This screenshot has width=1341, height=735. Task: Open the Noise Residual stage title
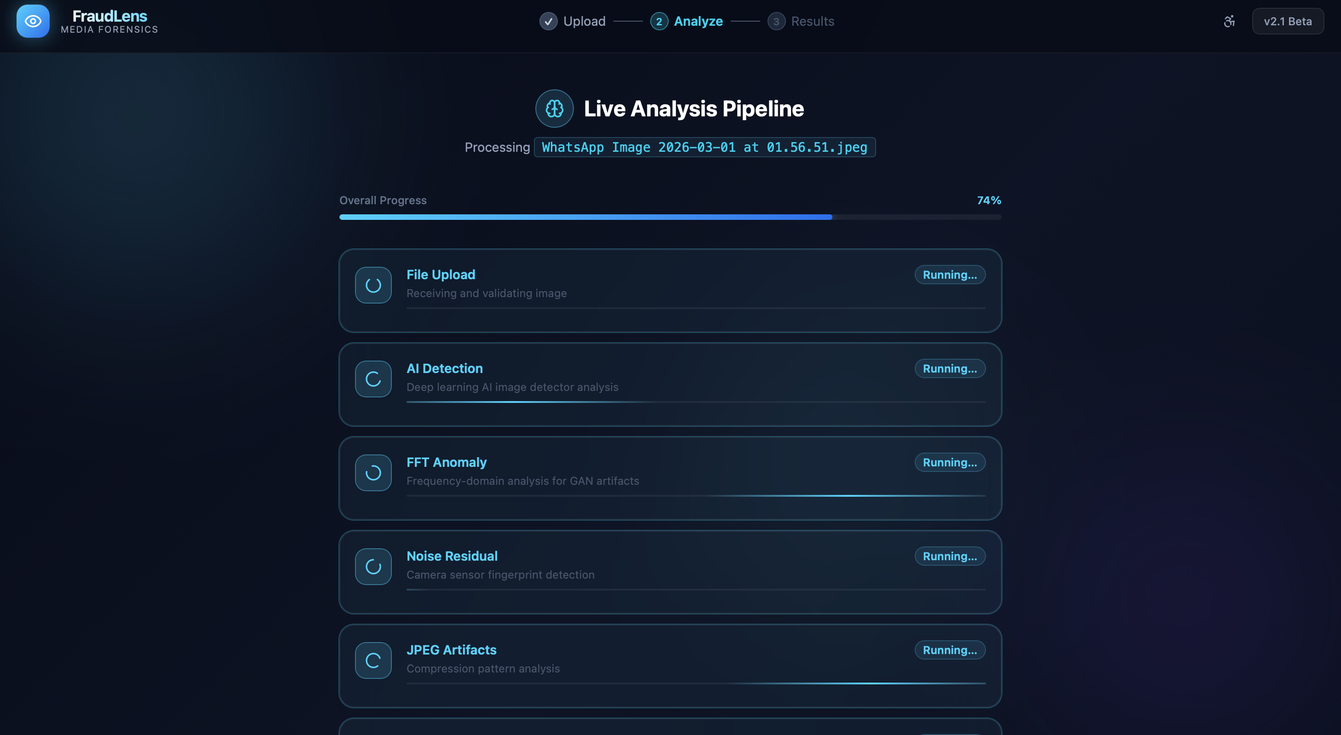[452, 556]
